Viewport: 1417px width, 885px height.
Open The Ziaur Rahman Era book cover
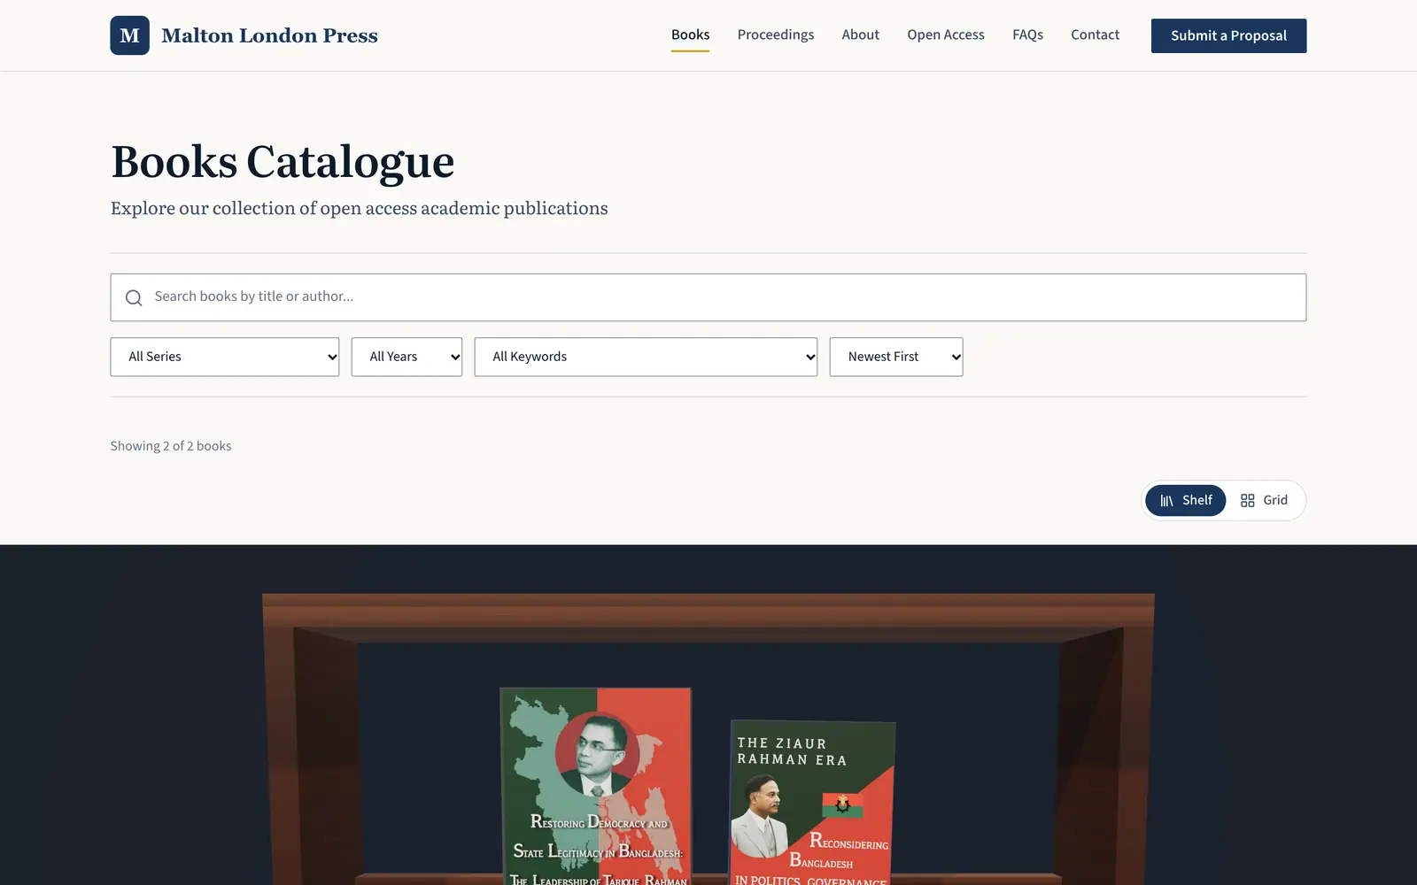click(812, 803)
